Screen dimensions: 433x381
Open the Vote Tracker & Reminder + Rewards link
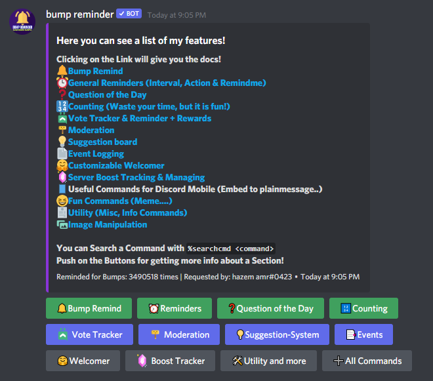tap(139, 118)
